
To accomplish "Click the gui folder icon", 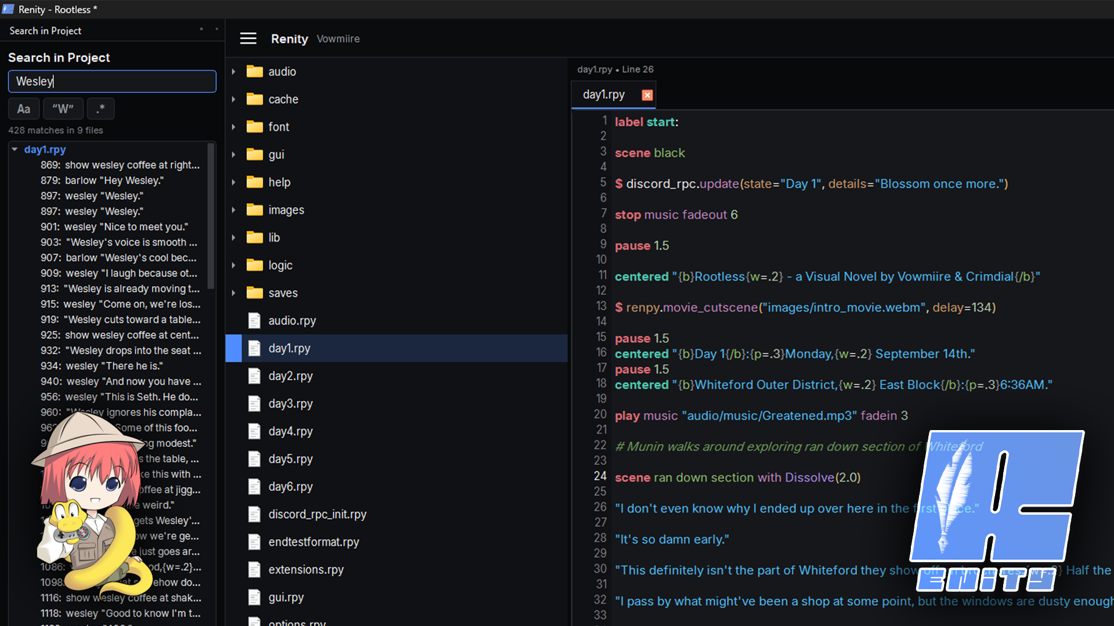I will click(x=254, y=154).
